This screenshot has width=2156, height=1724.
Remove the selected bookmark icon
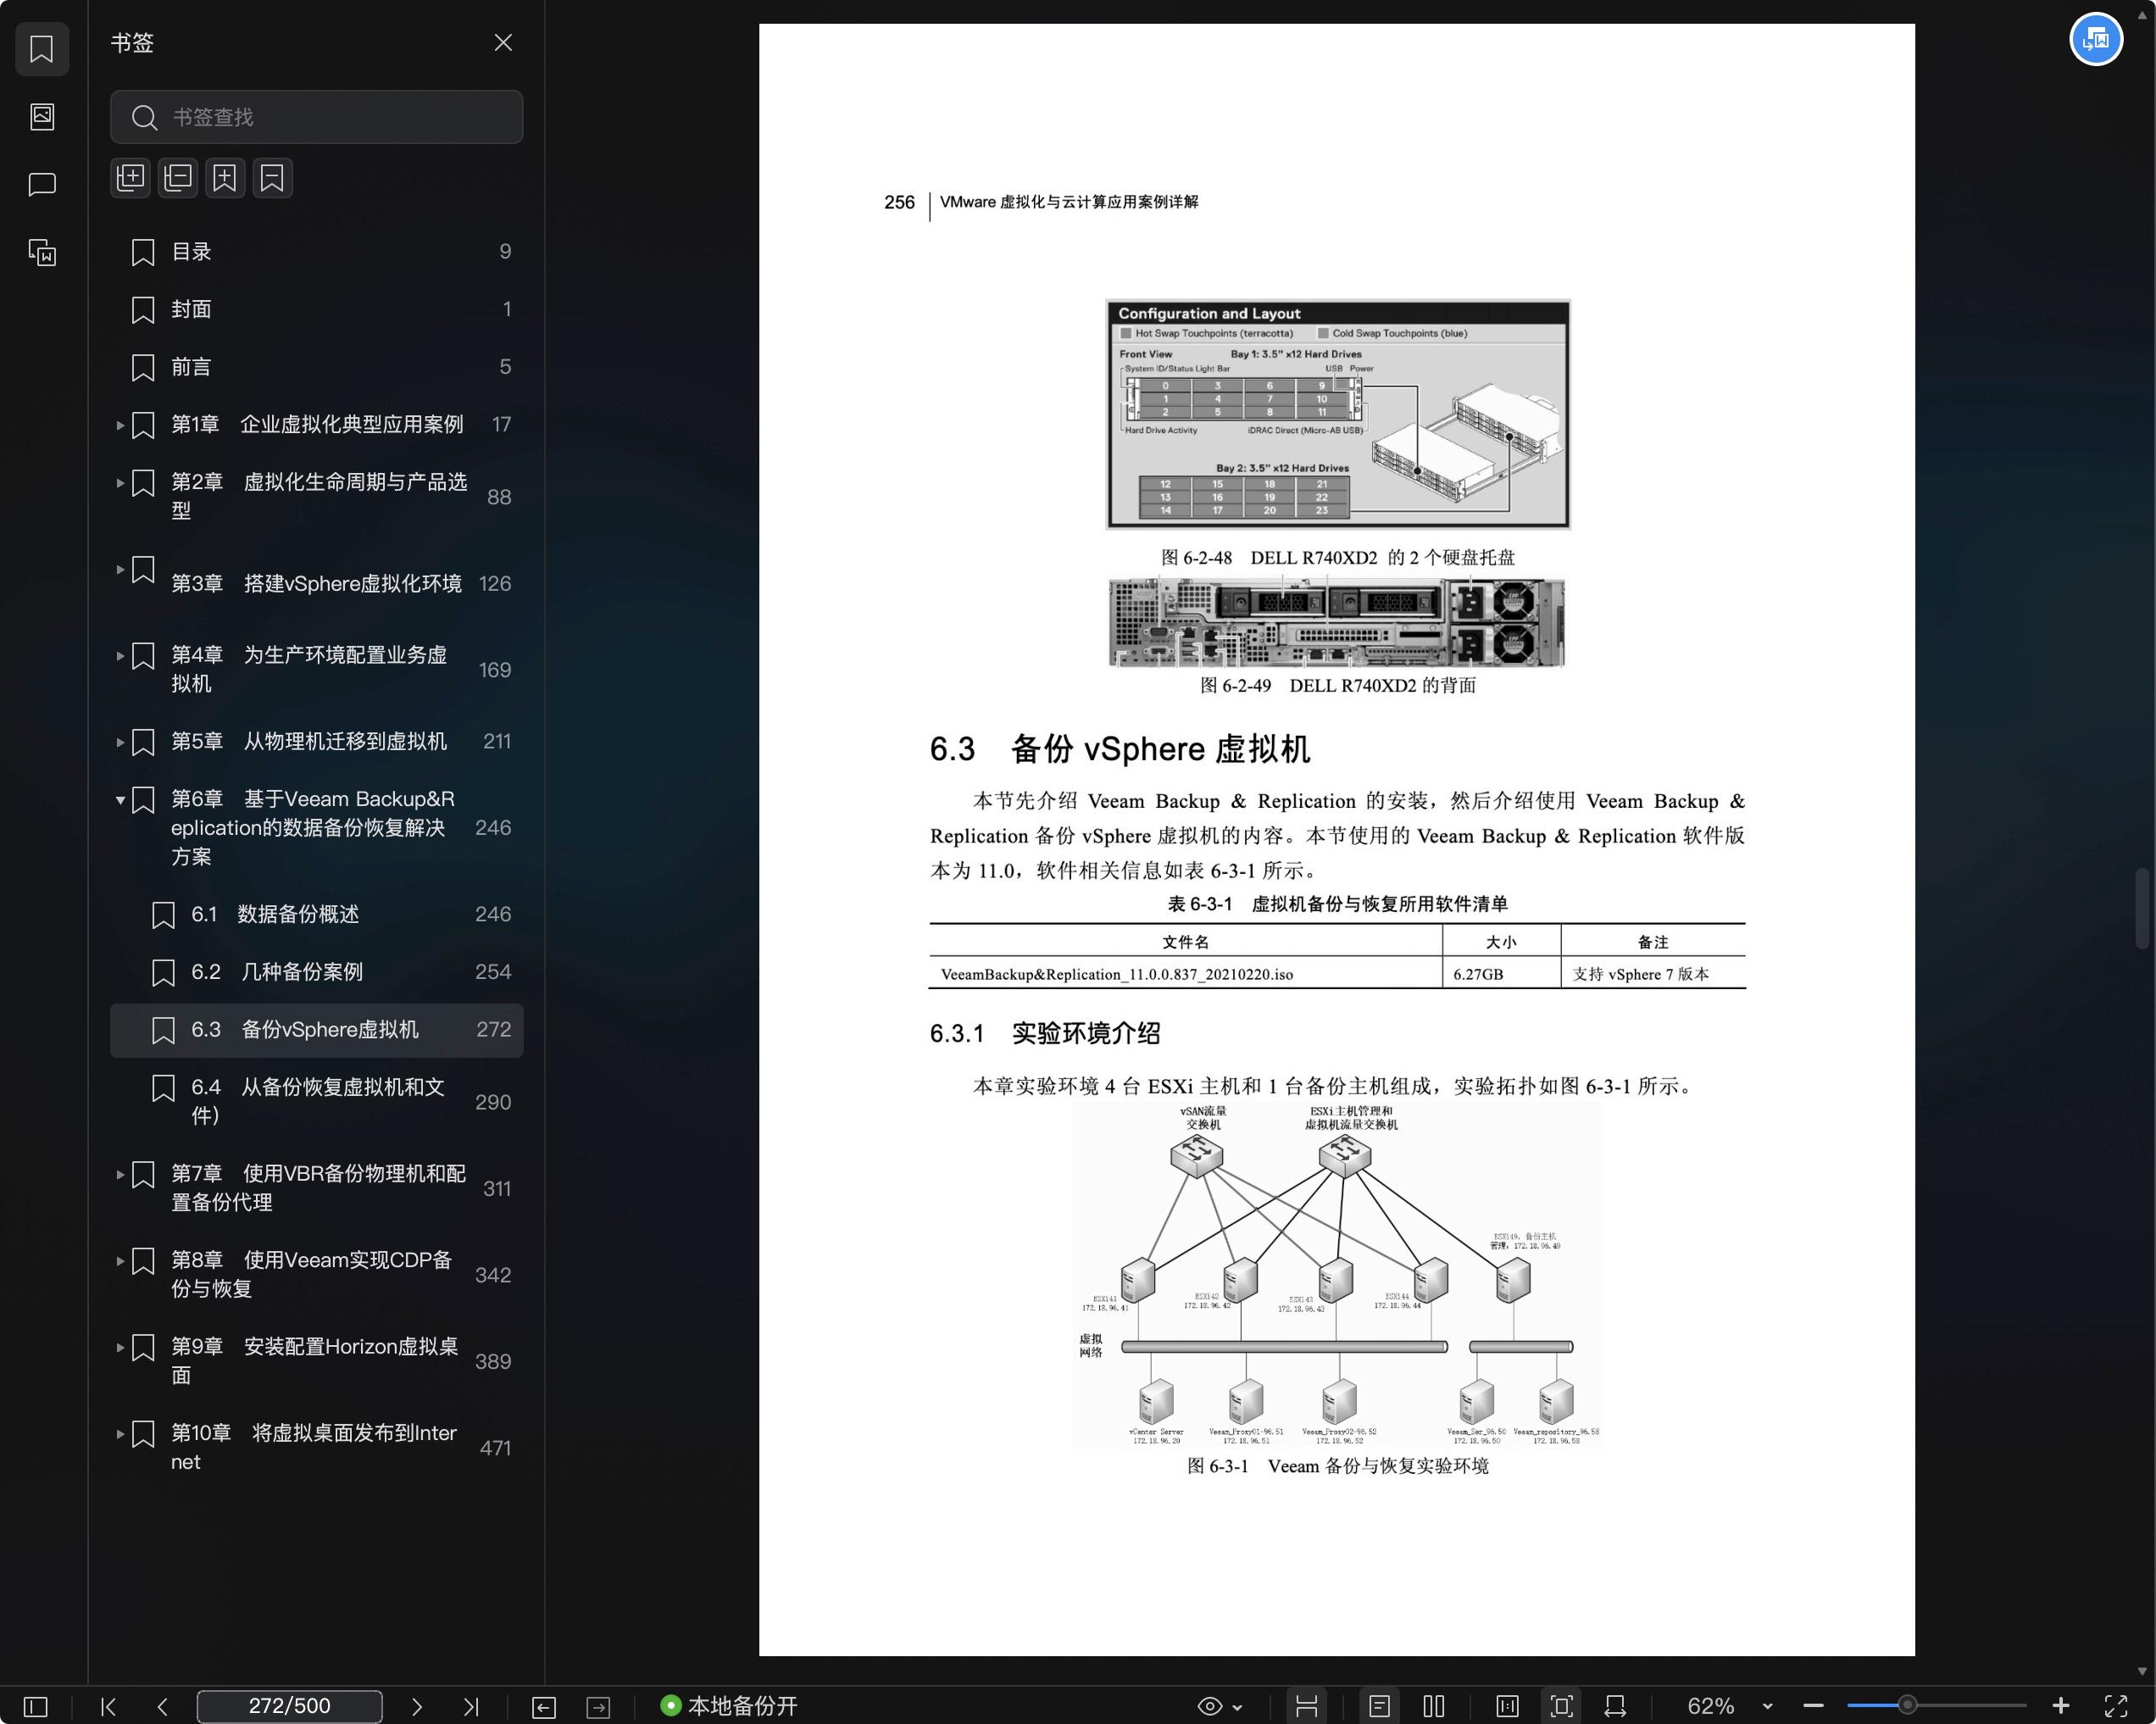tap(272, 178)
